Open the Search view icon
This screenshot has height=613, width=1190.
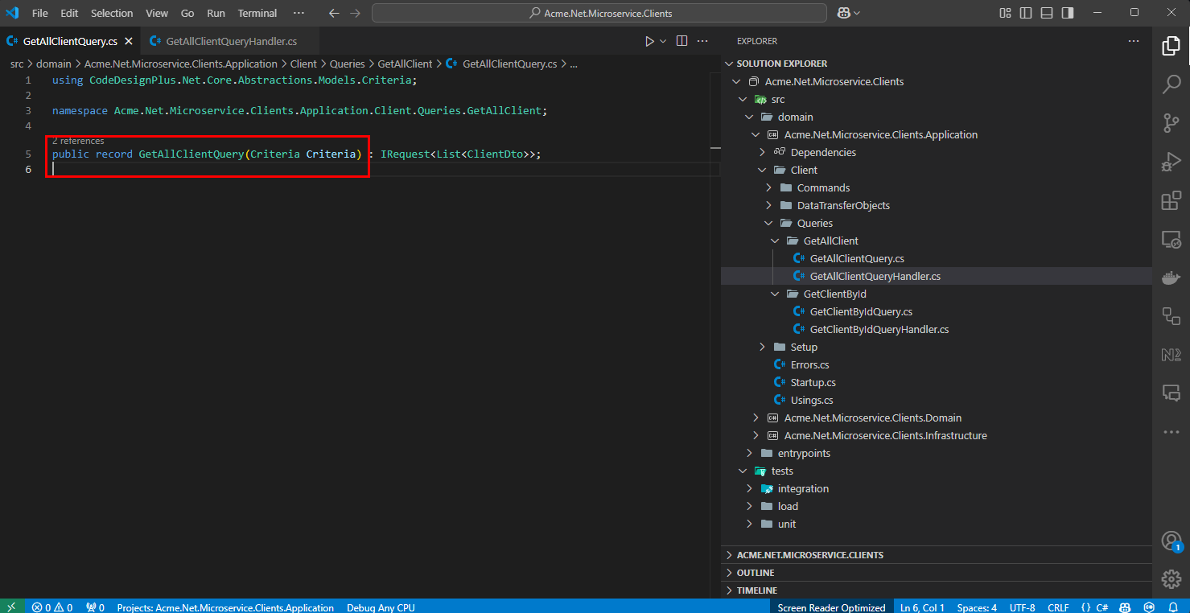click(x=1171, y=84)
